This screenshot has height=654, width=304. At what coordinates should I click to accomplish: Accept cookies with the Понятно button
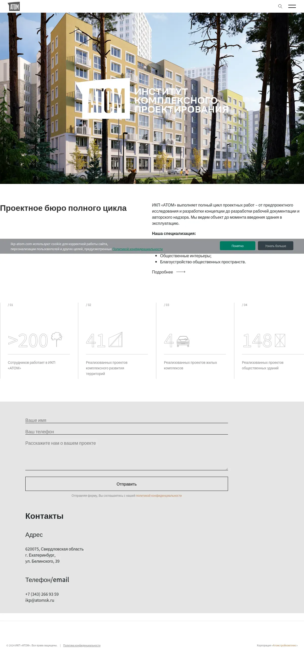coord(238,246)
